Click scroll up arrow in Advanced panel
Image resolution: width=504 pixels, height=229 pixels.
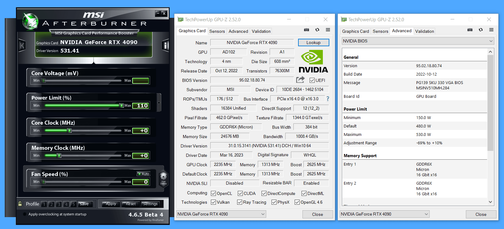click(491, 52)
